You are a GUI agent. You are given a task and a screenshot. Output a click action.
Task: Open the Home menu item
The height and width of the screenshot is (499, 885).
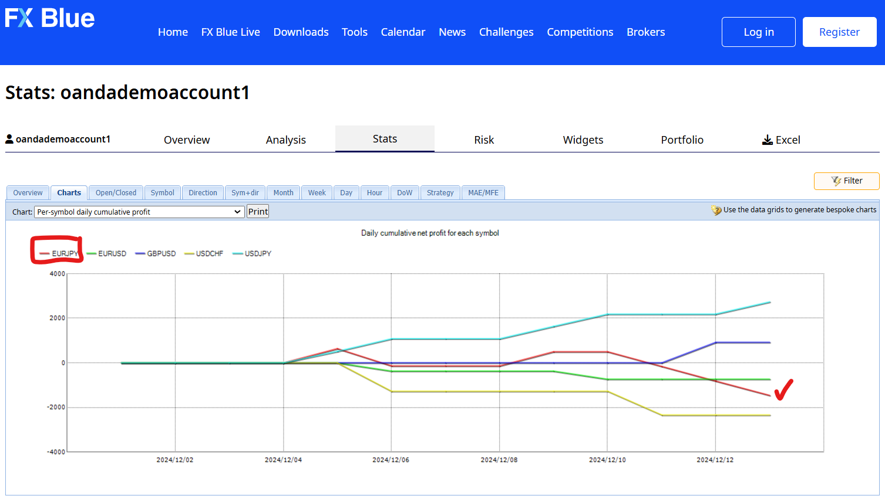pyautogui.click(x=173, y=32)
